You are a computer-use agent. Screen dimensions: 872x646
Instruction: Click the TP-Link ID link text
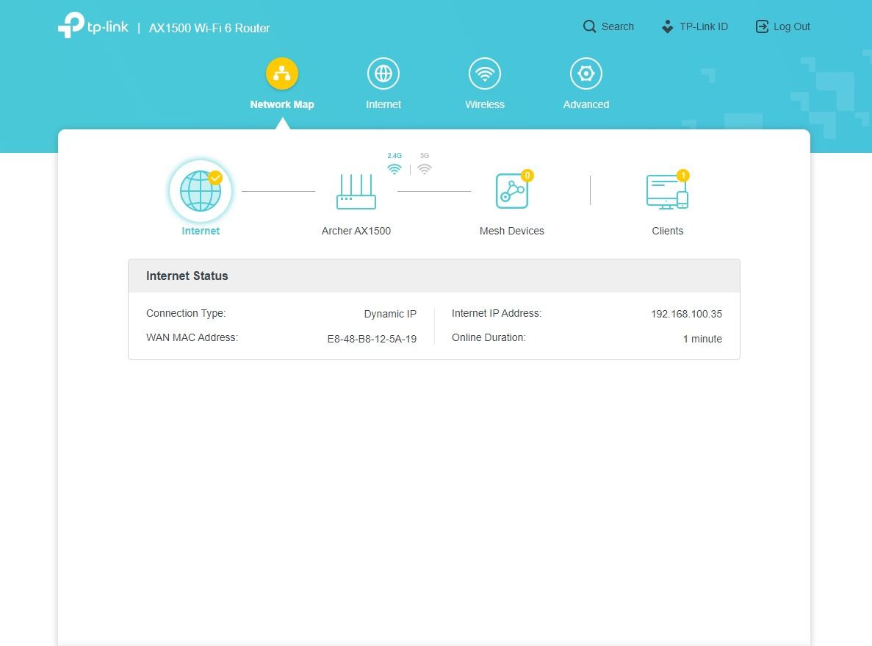[x=704, y=26]
